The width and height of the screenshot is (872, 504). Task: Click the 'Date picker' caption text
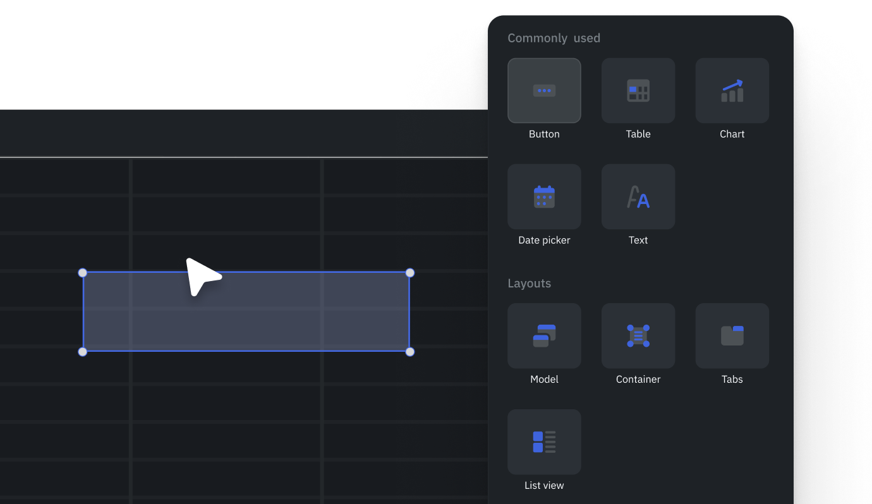544,240
